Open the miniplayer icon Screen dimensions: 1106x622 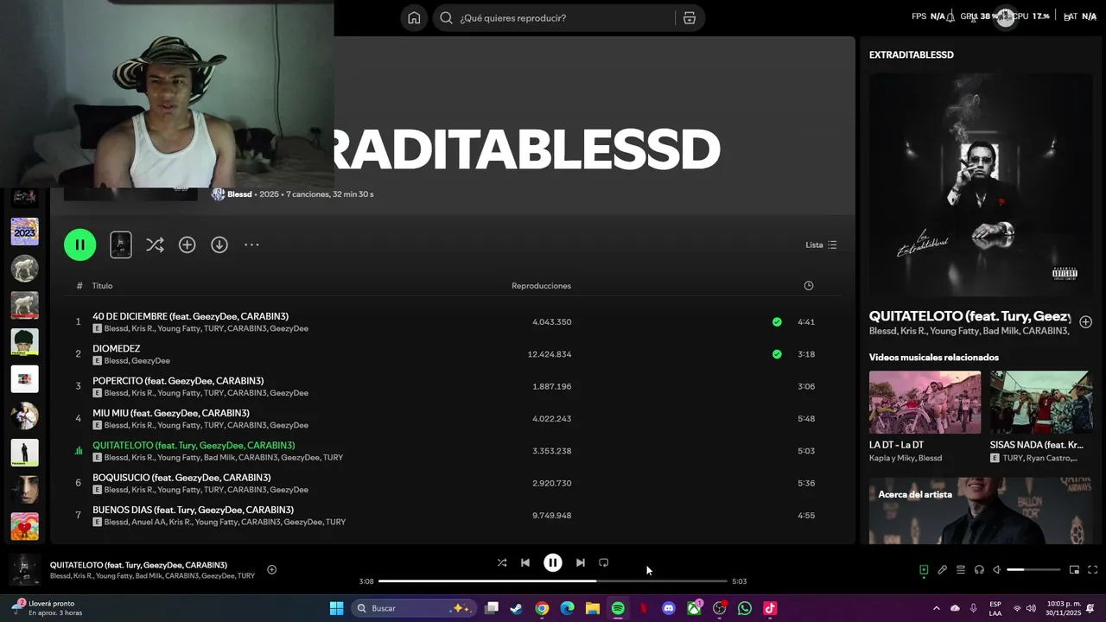click(1074, 569)
